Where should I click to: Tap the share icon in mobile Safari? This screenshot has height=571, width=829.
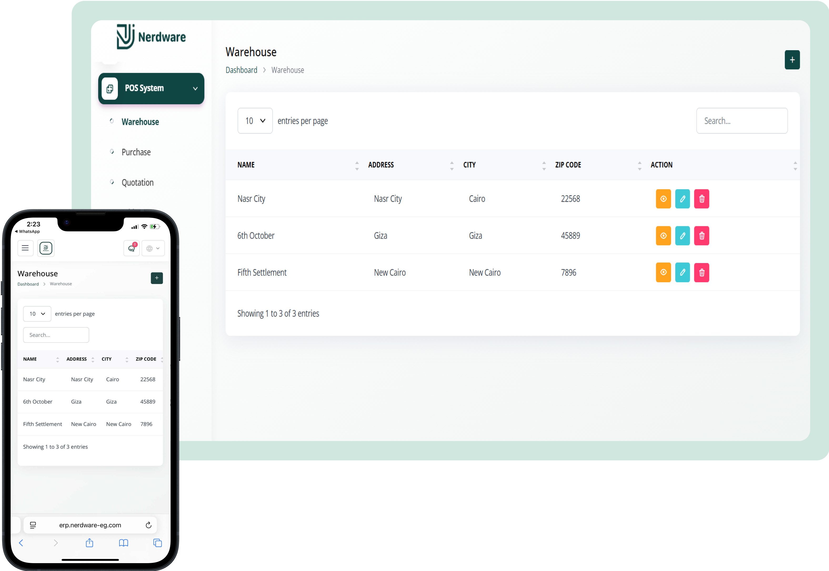(x=89, y=543)
